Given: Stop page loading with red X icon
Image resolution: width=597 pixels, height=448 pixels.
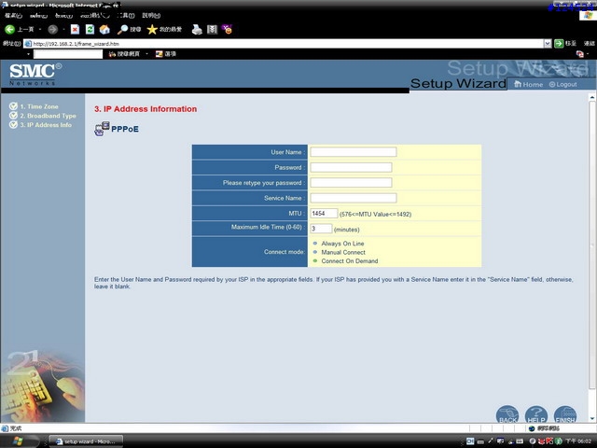Looking at the screenshot, I should click(75, 29).
